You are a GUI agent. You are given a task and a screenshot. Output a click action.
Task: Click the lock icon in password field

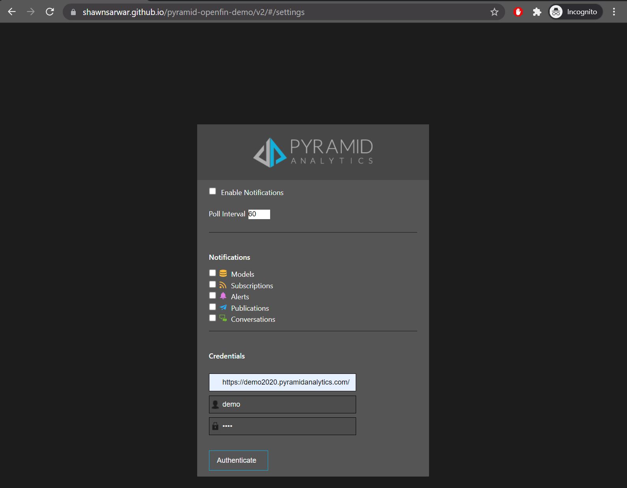pyautogui.click(x=215, y=426)
